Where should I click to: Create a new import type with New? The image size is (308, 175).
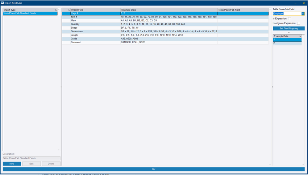click(12, 164)
